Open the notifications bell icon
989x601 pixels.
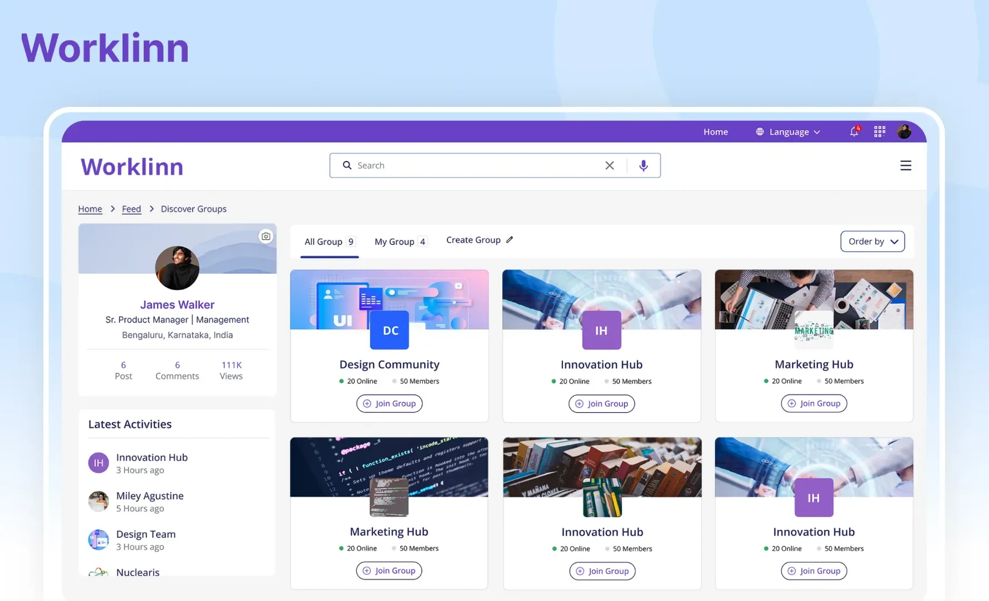coord(854,132)
